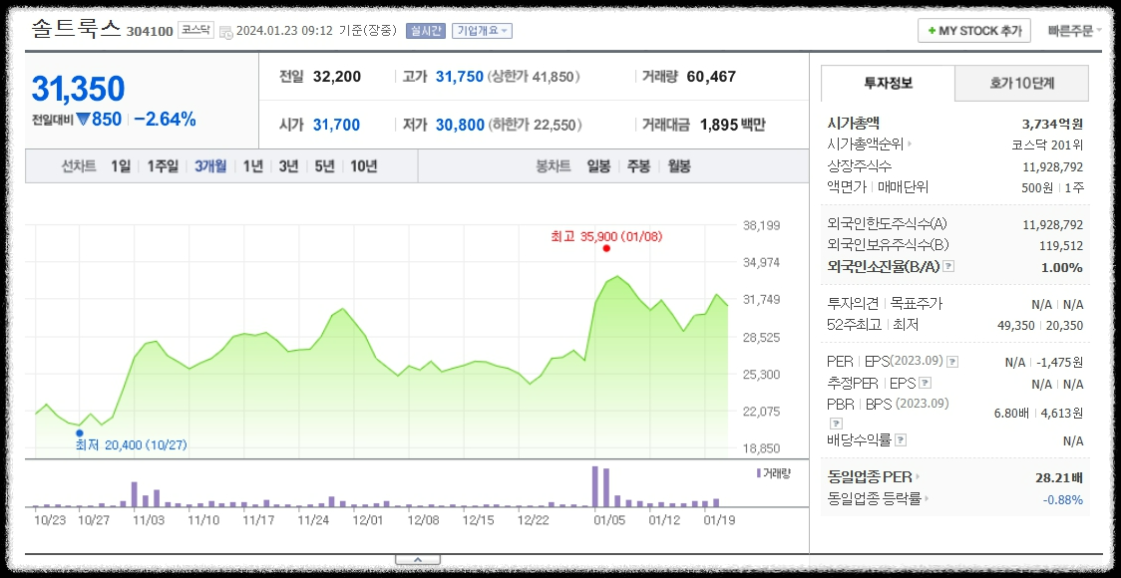Click the 거래대금 1,895 value

(732, 125)
